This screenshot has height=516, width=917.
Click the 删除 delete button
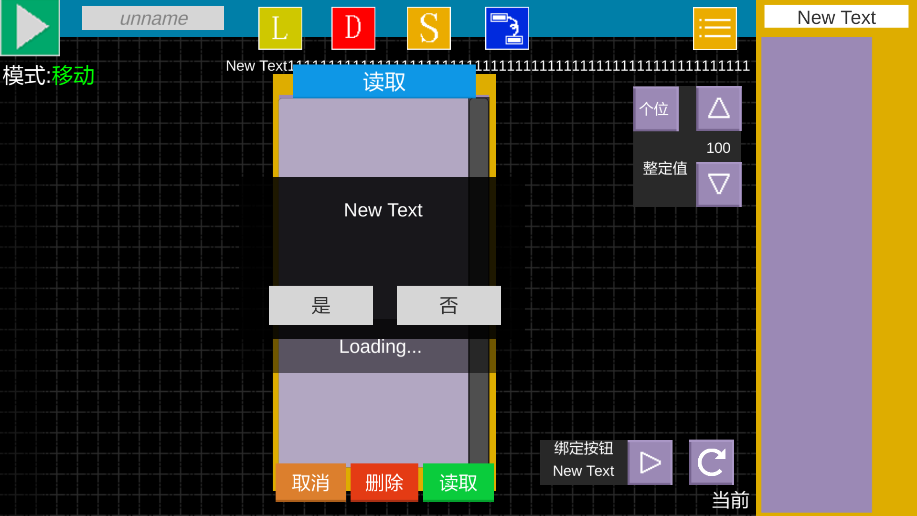pyautogui.click(x=384, y=482)
